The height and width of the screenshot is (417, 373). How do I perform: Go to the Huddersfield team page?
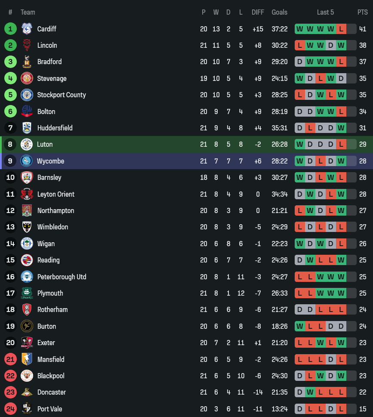[55, 128]
